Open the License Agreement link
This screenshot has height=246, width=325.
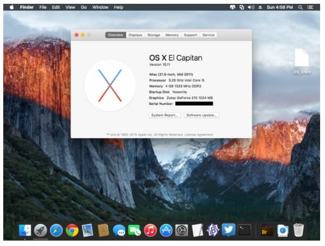[x=199, y=135]
